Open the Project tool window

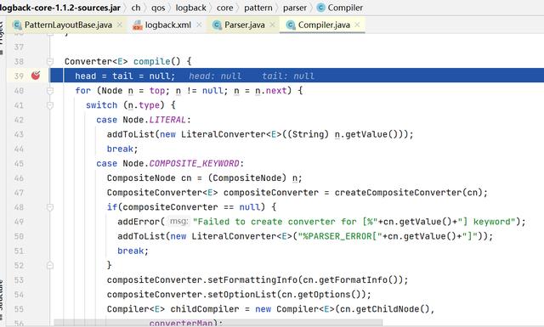point(2,38)
